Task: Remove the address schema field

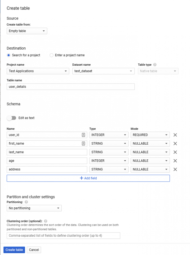Action: pos(175,169)
